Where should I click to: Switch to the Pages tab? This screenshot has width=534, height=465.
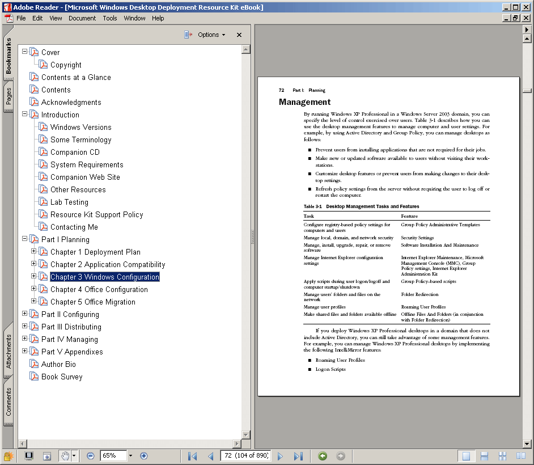(x=9, y=97)
